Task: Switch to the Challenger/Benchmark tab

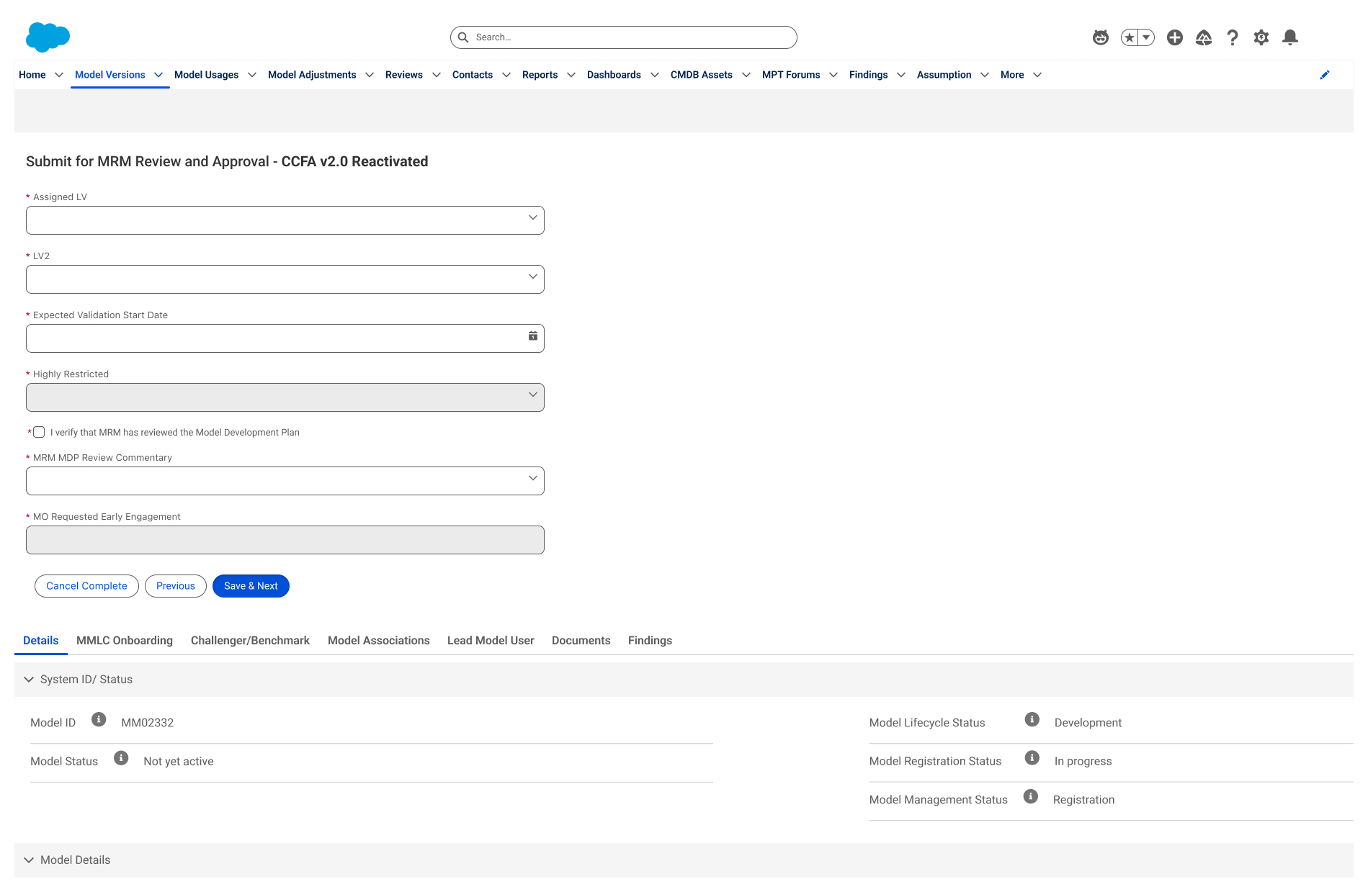Action: coord(250,641)
